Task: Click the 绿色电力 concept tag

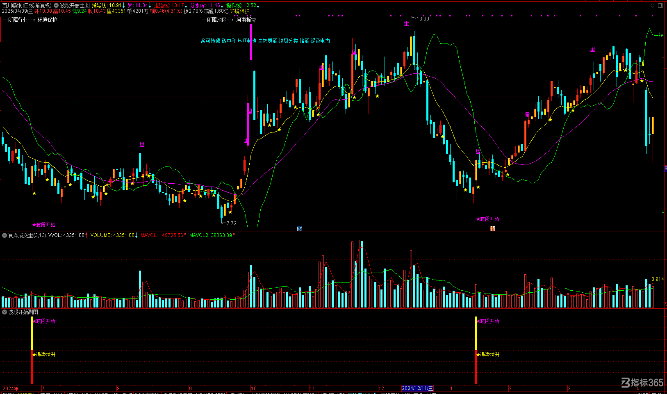Action: click(x=320, y=41)
